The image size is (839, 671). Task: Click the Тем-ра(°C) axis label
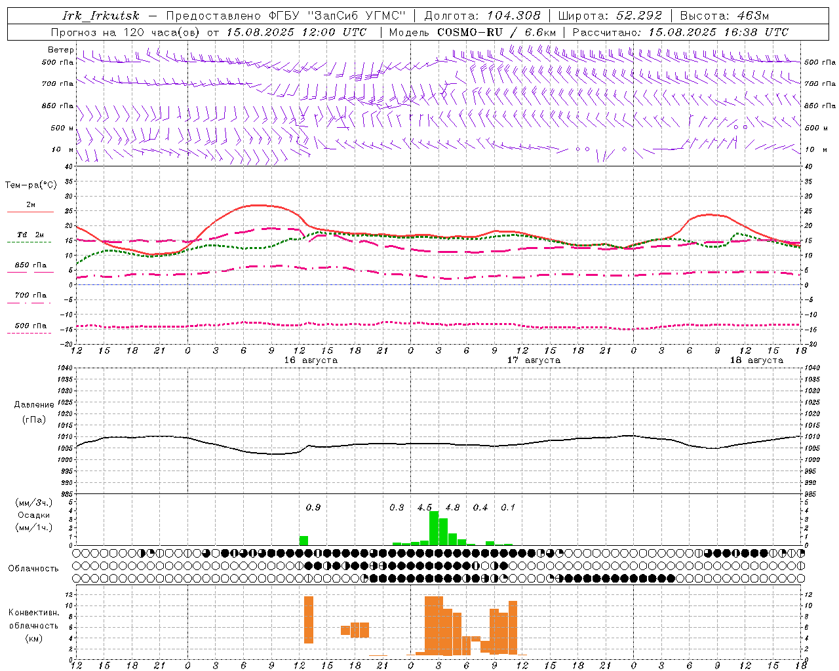pos(31,185)
